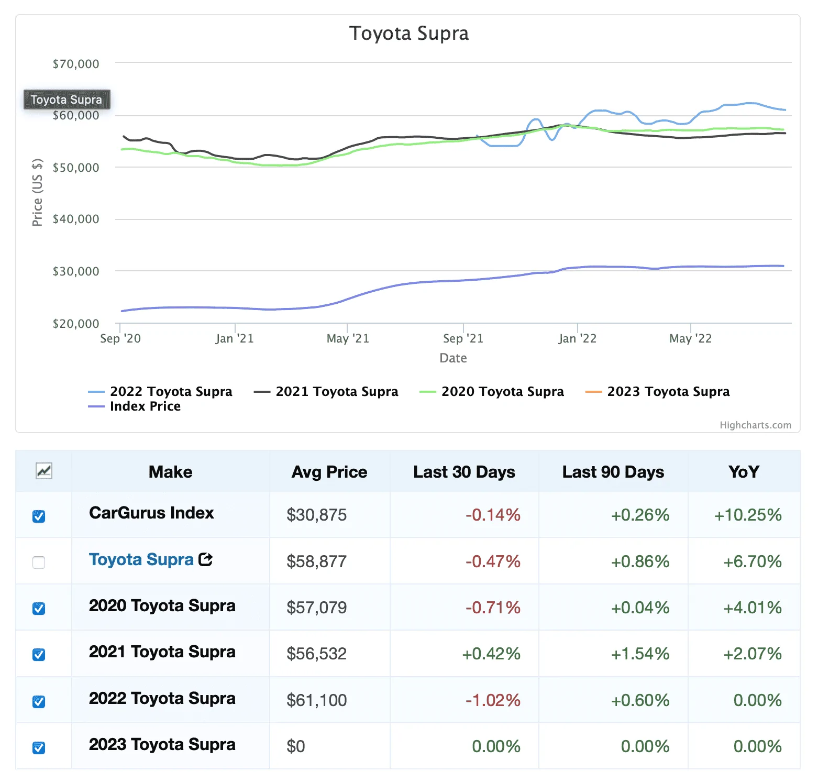
Task: Click the Sep '20 axis tick label
Action: [120, 338]
